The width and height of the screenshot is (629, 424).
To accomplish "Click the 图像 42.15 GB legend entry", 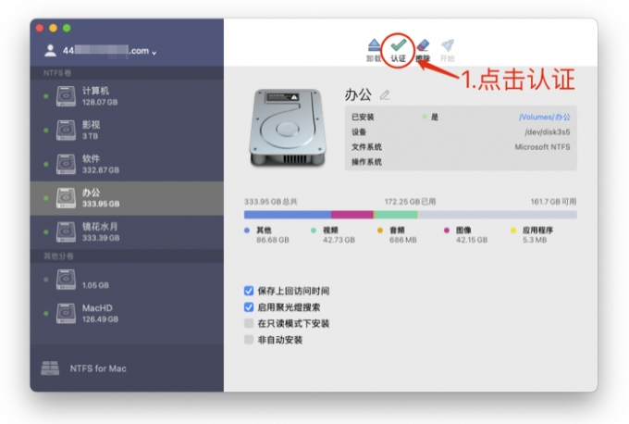I will click(465, 235).
